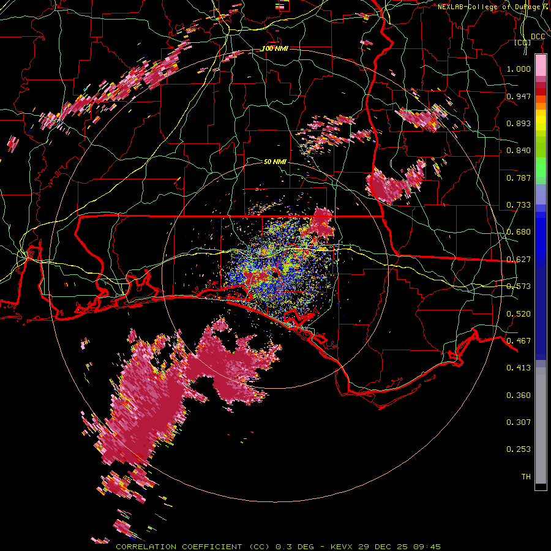Select the 0.467 scale value

[519, 341]
